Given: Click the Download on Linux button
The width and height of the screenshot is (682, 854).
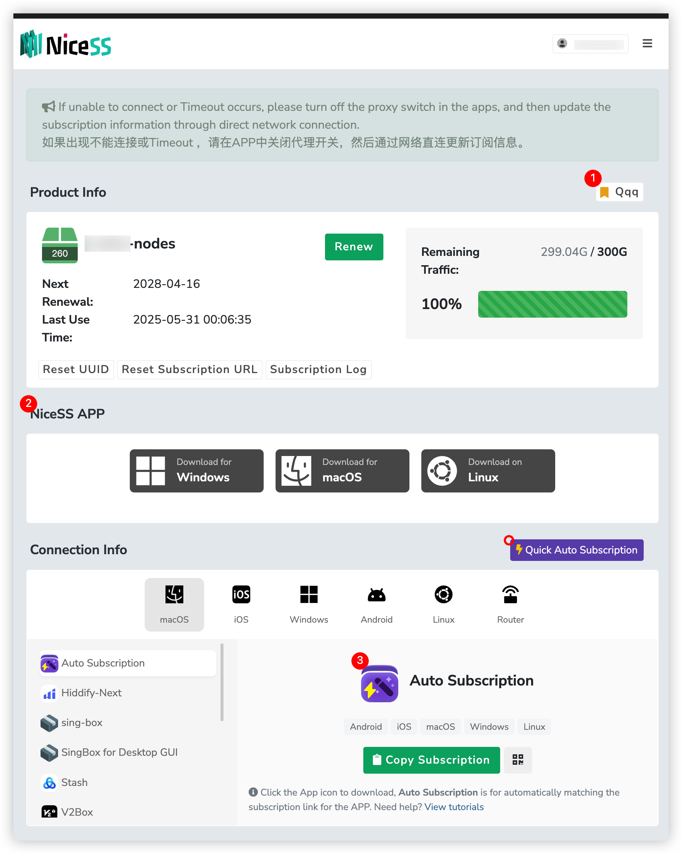Looking at the screenshot, I should tap(488, 471).
